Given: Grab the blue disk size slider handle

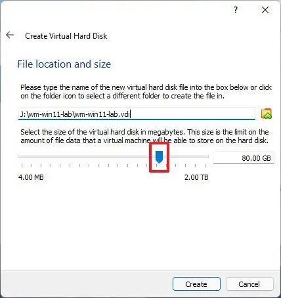Looking at the screenshot, I should pos(159,157).
